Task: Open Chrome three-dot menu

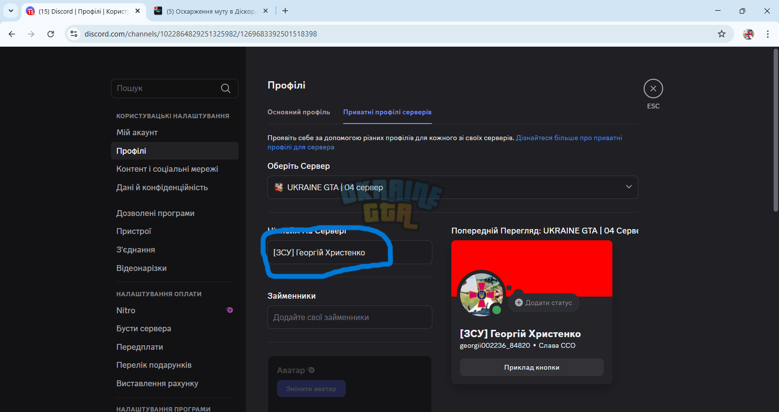Action: [x=768, y=34]
